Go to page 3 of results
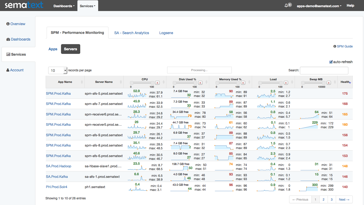Viewport: 364px width, 205px height. pyautogui.click(x=331, y=199)
